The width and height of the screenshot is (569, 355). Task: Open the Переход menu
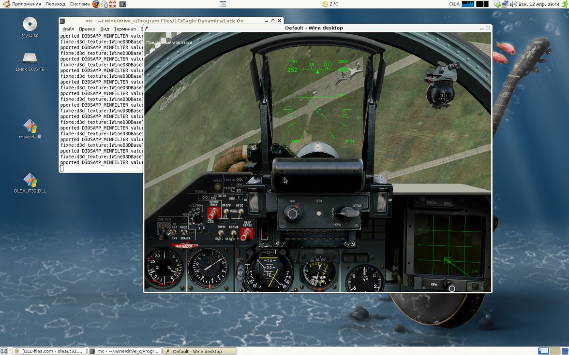(56, 4)
